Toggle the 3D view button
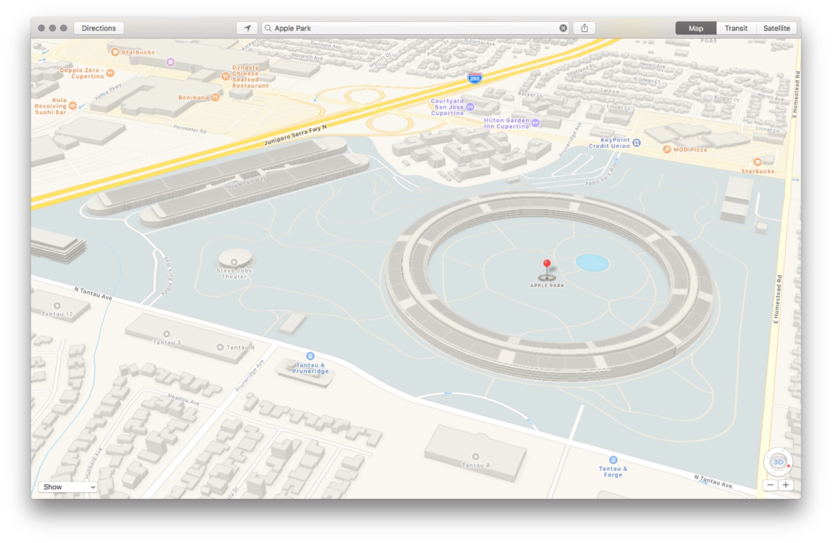This screenshot has width=832, height=543. 778,462
